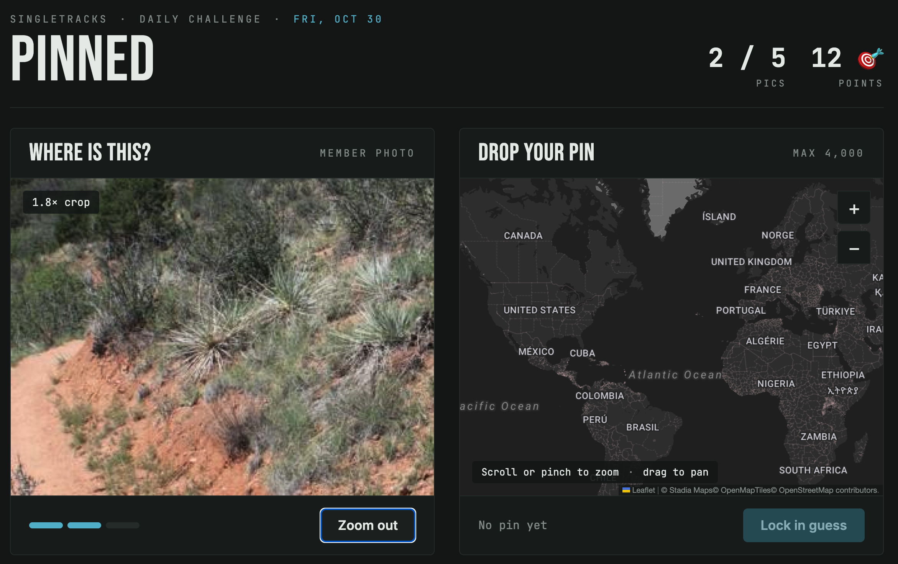This screenshot has height=564, width=898.
Task: Click the 12 points score
Action: tap(826, 58)
